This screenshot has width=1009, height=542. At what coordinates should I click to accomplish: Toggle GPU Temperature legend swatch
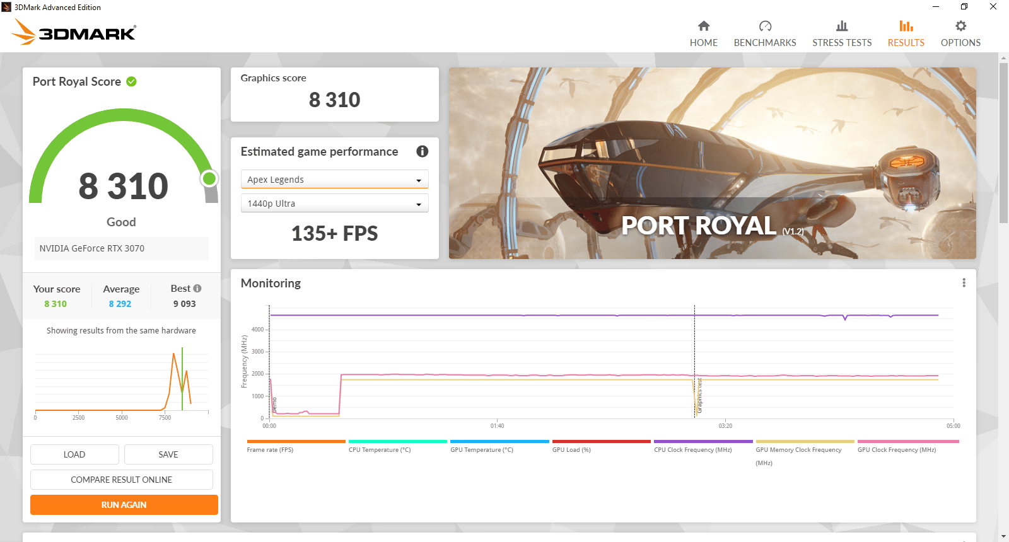[499, 442]
